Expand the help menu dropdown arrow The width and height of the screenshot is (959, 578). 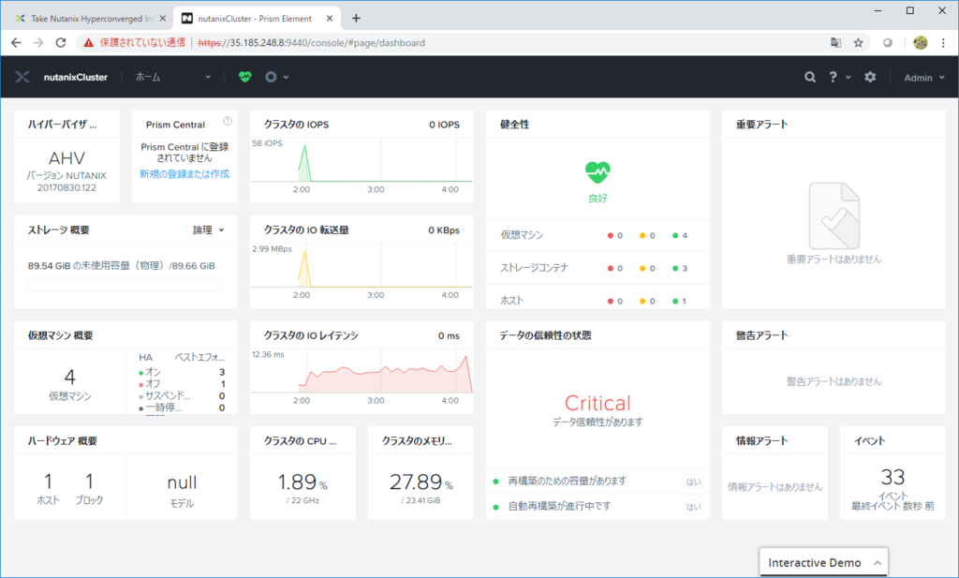(x=848, y=77)
